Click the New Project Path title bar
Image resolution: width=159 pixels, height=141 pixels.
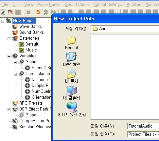click(105, 19)
